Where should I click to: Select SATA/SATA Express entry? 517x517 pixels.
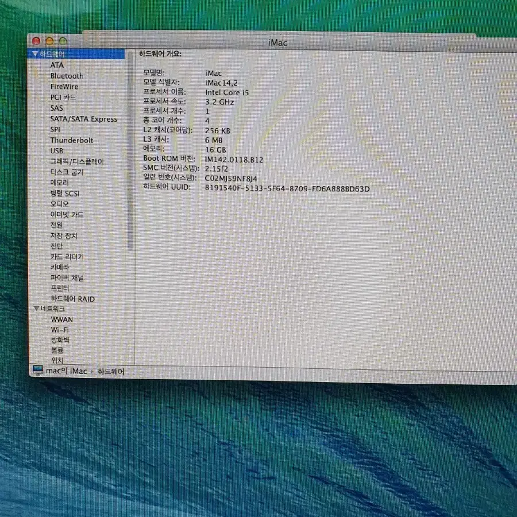pyautogui.click(x=84, y=119)
